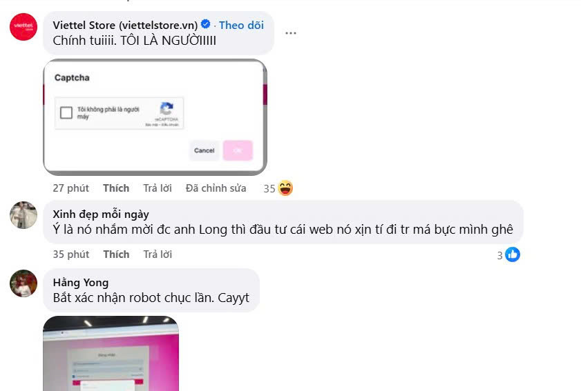Open Xinh đẹp mỗi ngày avatar
Screen dimensions: 581x391
[23, 215]
